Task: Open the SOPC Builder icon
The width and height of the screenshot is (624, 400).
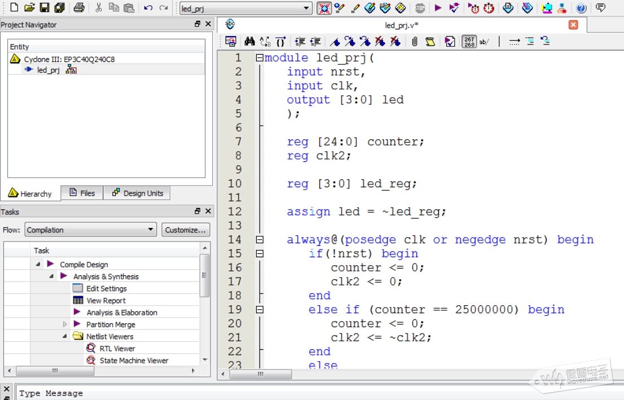Action: pyautogui.click(x=546, y=7)
